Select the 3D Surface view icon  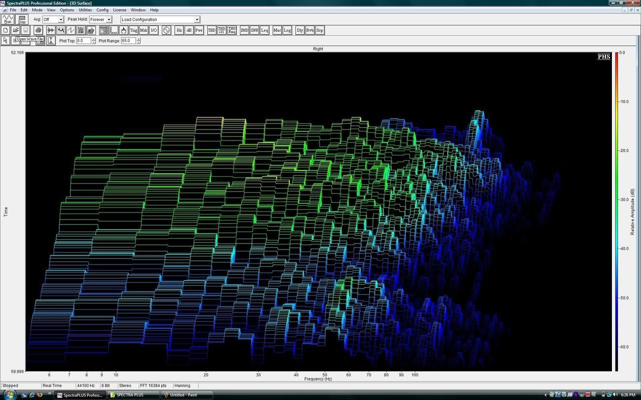pyautogui.click(x=91, y=30)
